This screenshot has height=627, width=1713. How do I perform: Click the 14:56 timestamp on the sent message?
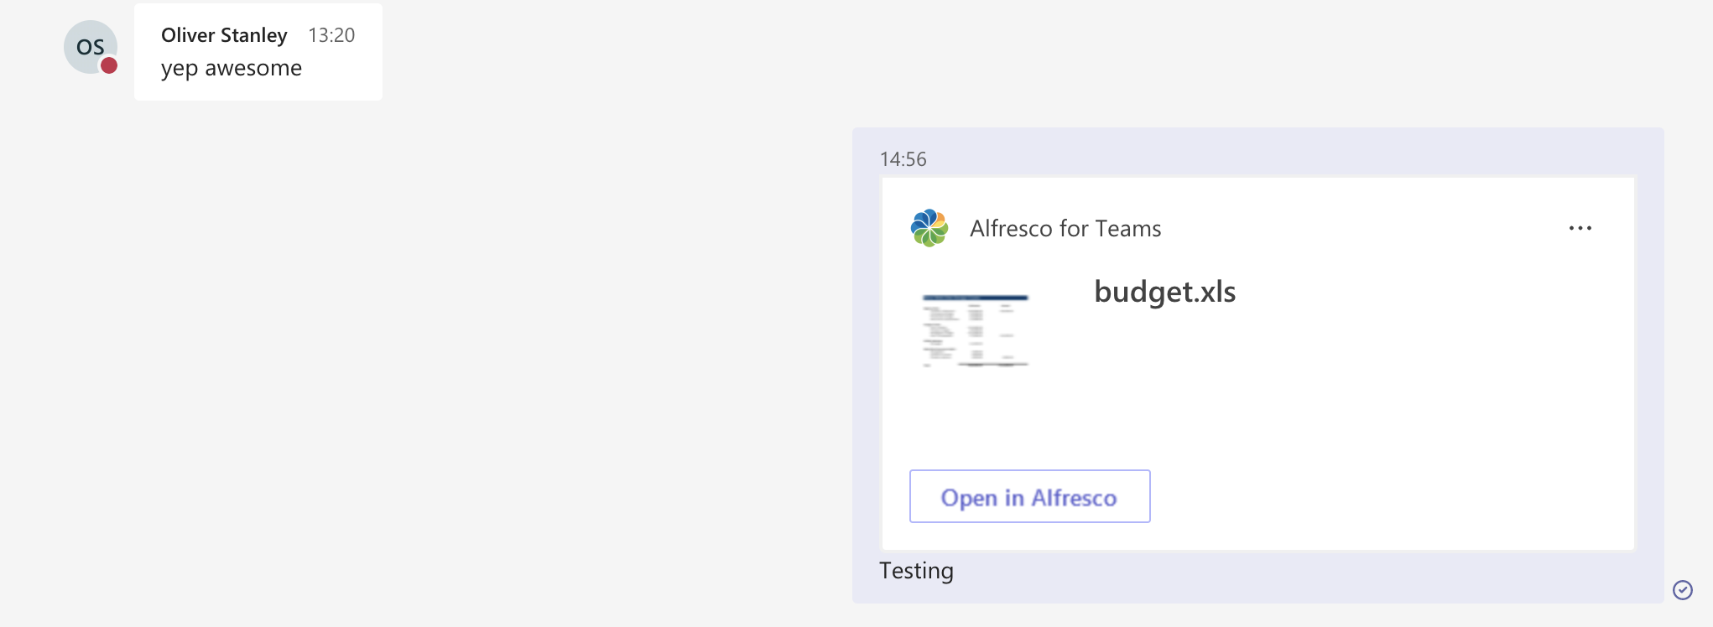[x=903, y=158]
